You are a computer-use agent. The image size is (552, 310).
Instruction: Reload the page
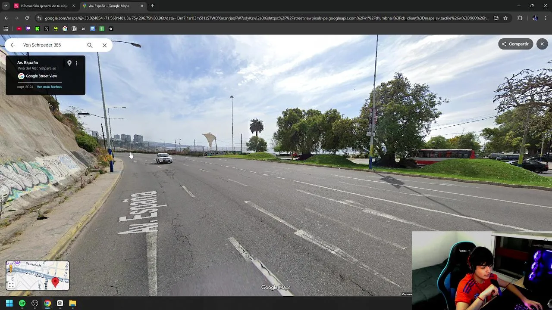coord(27,18)
